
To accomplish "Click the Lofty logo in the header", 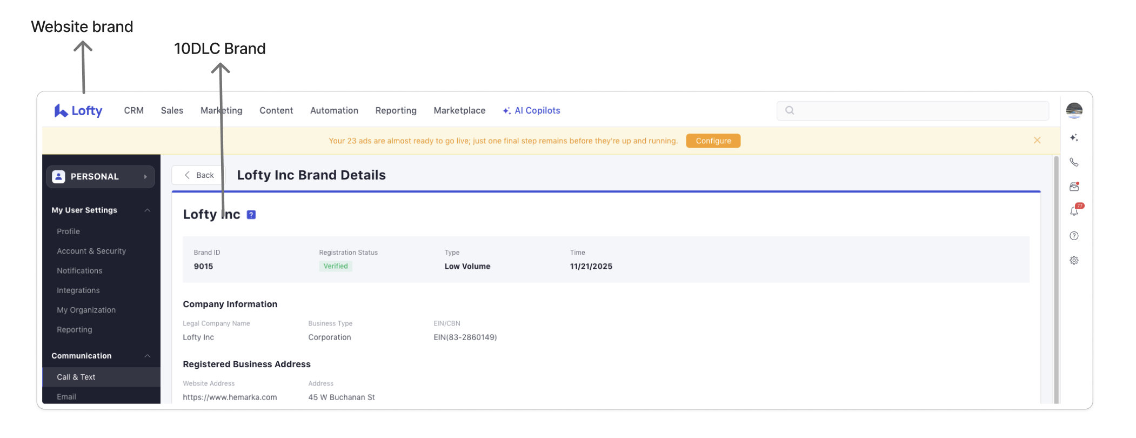I will click(78, 111).
